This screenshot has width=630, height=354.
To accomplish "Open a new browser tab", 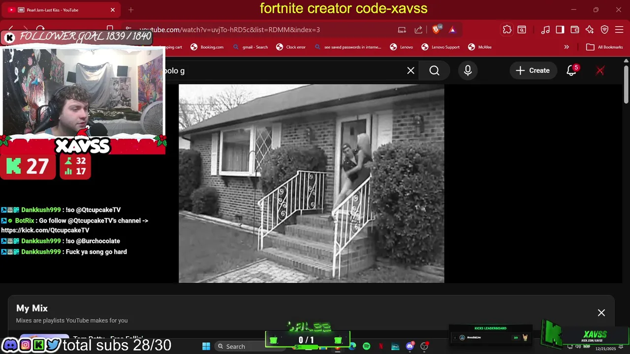I will point(131,10).
